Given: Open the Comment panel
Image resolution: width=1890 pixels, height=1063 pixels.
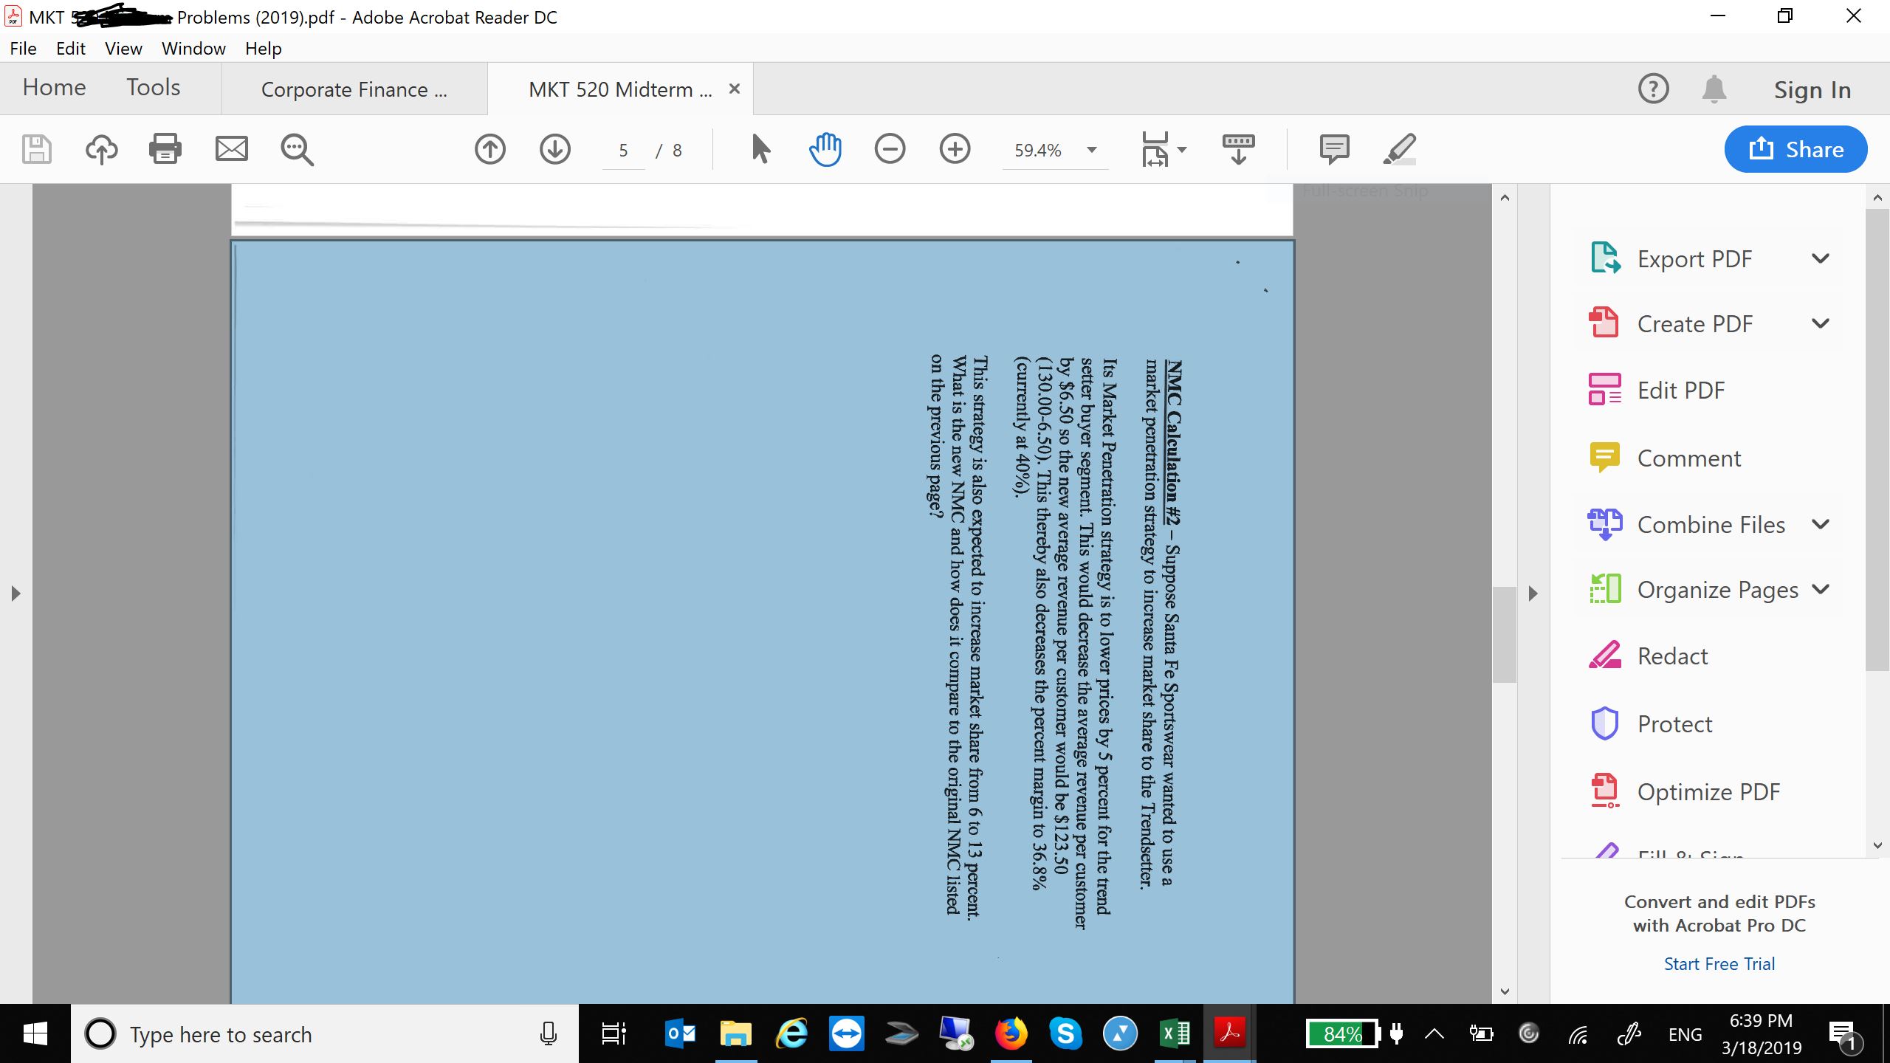Looking at the screenshot, I should (1333, 149).
